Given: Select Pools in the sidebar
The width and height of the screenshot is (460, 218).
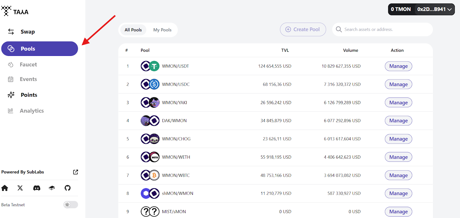Looking at the screenshot, I should (x=40, y=49).
